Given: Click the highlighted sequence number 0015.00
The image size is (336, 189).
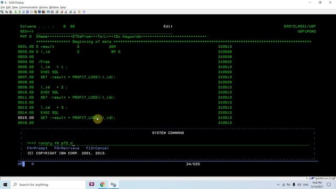Looking at the screenshot, I should [26, 118].
